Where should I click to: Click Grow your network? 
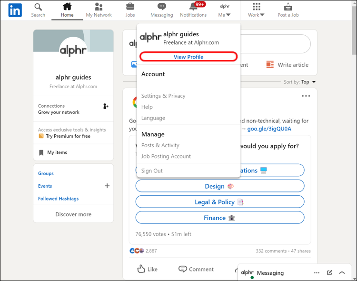pos(59,112)
